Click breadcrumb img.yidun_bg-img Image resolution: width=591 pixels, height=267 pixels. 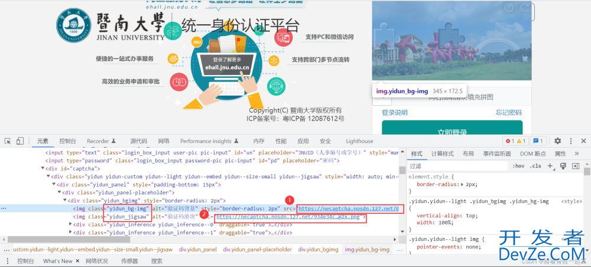click(367, 249)
